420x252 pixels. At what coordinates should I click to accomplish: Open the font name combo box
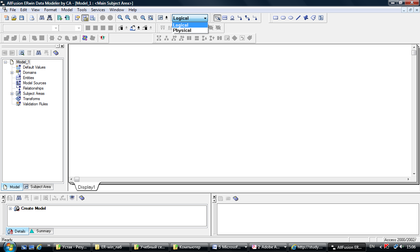(x=31, y=28)
